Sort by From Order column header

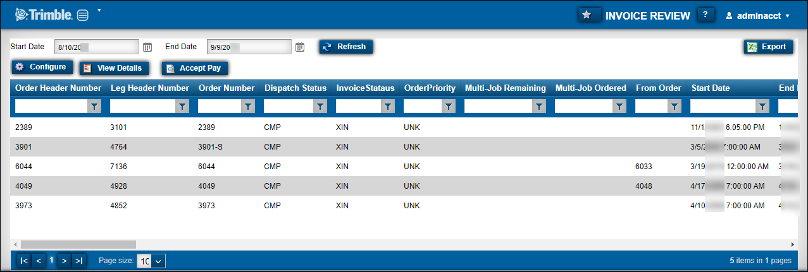coord(659,88)
